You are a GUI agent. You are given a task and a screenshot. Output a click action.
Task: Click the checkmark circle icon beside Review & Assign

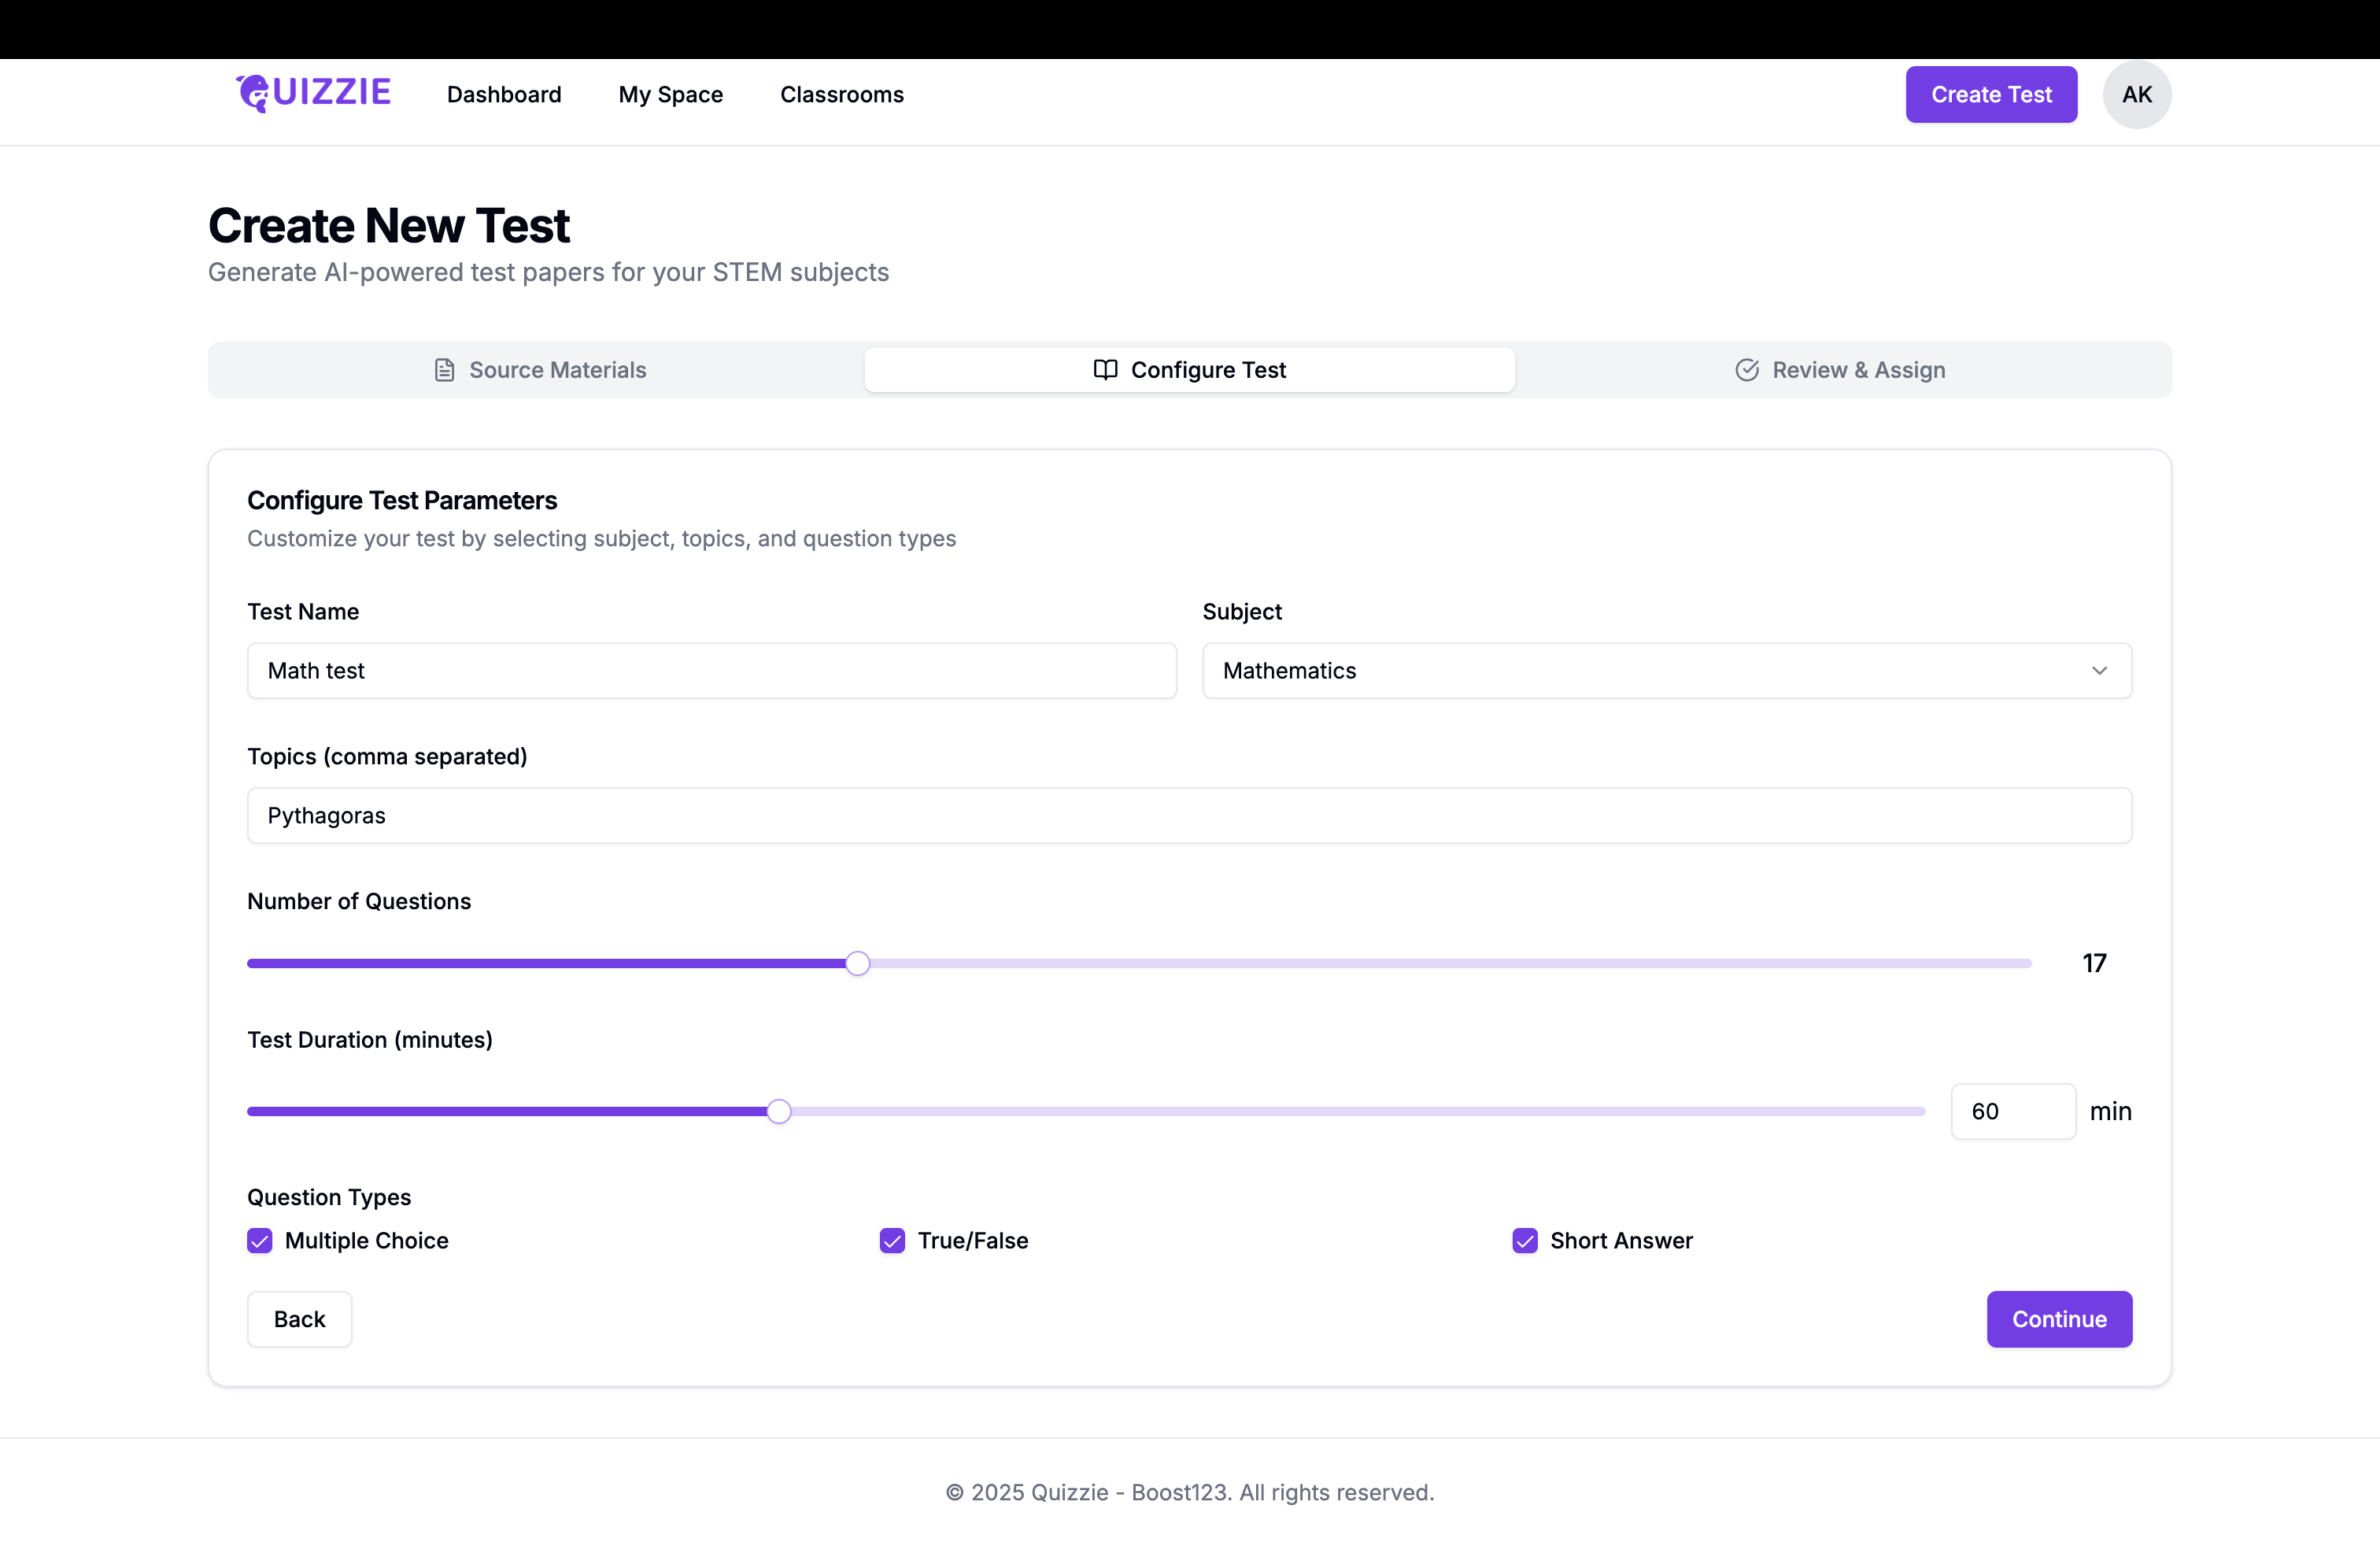1747,370
